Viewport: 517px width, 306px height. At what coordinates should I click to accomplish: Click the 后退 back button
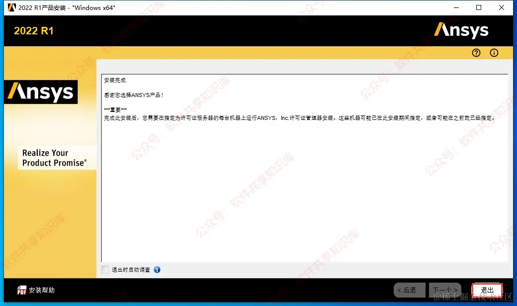409,290
